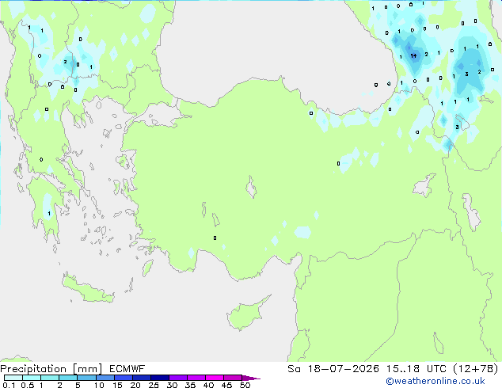Select the purple 30 mm legend swatch
Screen dimensions: 502x388
178,378
